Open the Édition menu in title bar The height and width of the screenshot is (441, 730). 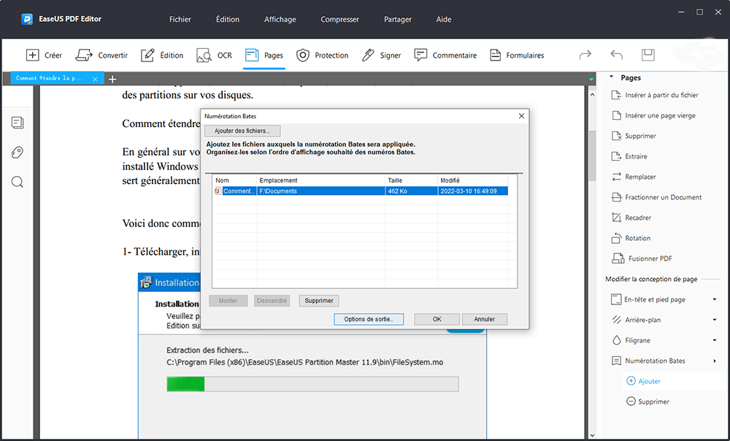[228, 19]
